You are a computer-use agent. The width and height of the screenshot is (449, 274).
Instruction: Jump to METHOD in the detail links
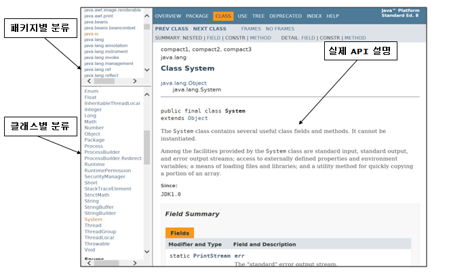[x=355, y=38]
